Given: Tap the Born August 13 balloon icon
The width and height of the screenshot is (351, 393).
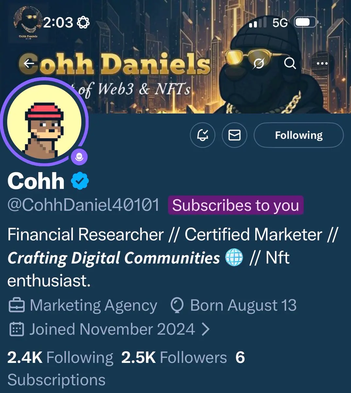Looking at the screenshot, I should tap(177, 305).
